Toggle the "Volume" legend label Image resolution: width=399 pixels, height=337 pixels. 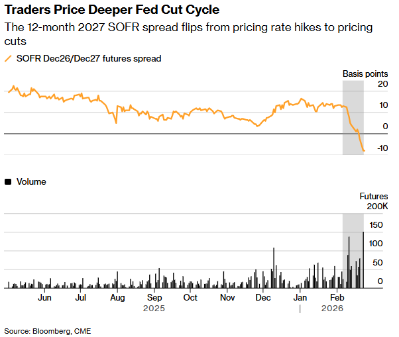[31, 181]
